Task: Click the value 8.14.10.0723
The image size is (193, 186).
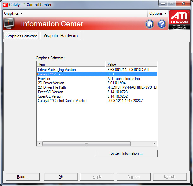Action: click(117, 92)
